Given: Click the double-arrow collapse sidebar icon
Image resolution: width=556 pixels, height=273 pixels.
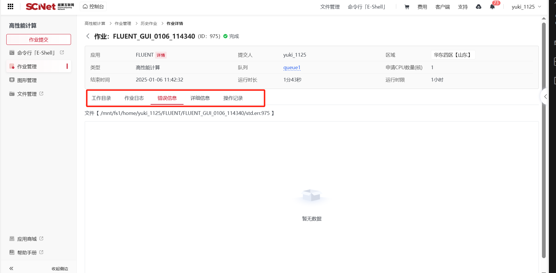Looking at the screenshot, I should click(x=11, y=268).
